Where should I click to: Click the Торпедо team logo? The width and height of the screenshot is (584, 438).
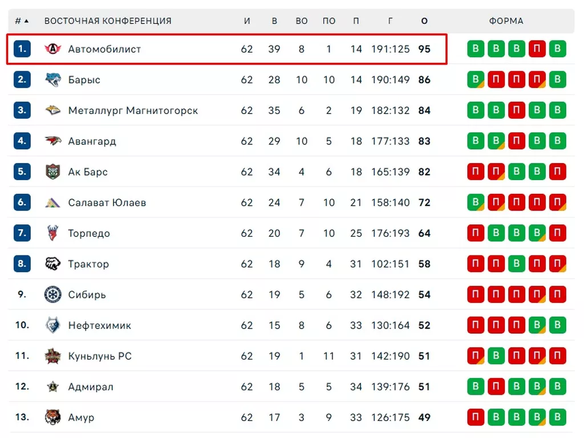pyautogui.click(x=53, y=233)
